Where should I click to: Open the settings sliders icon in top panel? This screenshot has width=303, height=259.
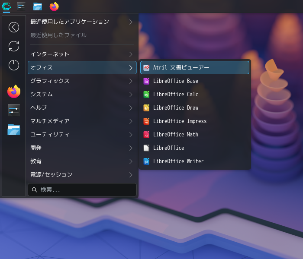(21, 6)
